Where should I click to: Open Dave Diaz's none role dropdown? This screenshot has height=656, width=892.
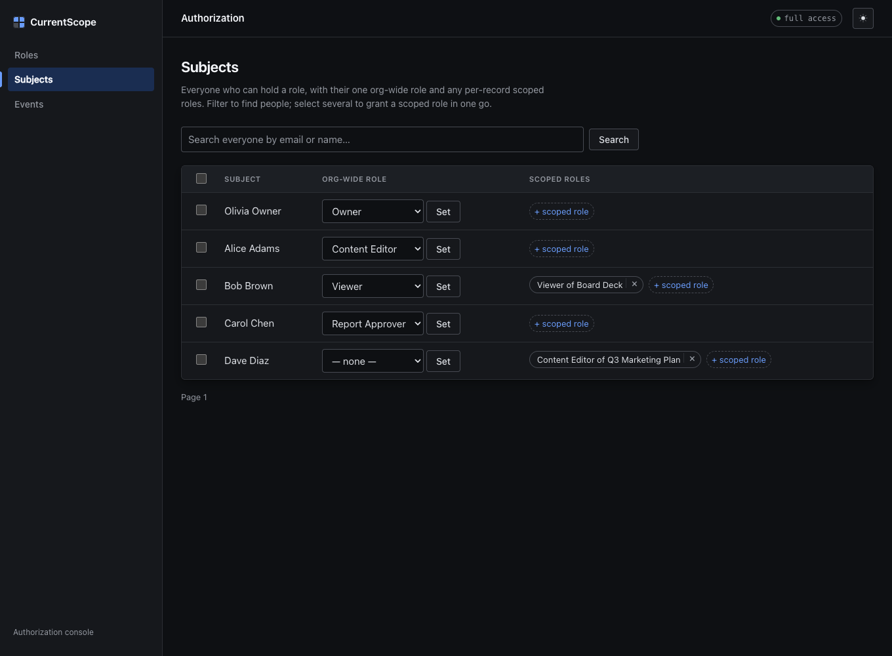pos(373,361)
